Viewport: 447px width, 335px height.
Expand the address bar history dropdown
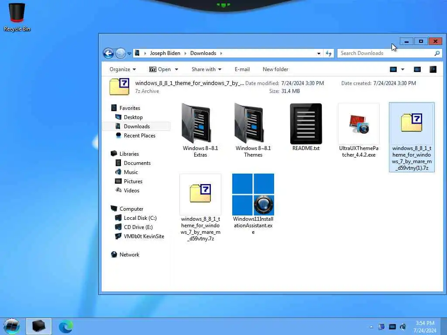click(318, 53)
